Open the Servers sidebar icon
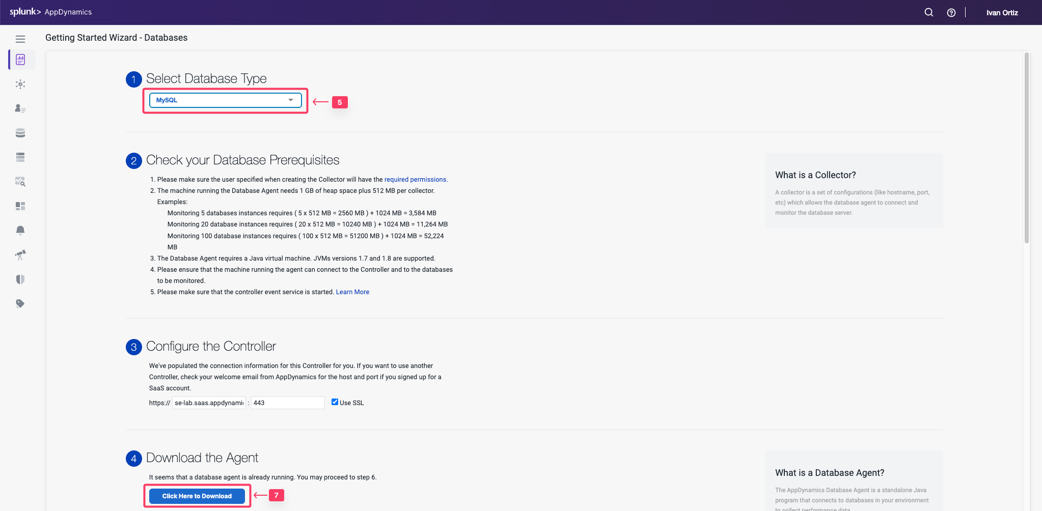This screenshot has width=1042, height=511. tap(20, 157)
